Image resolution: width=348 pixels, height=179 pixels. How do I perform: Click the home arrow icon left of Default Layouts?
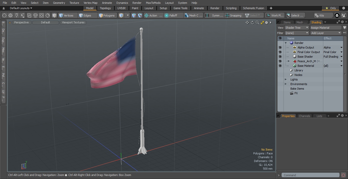click(4, 8)
